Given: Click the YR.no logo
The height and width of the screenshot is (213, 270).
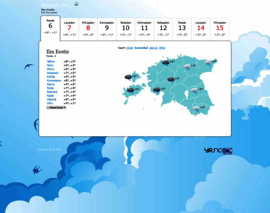Looking at the screenshot, I should tap(214, 151).
